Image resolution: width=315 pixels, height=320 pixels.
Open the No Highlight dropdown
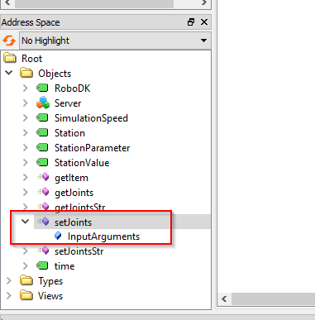click(115, 41)
